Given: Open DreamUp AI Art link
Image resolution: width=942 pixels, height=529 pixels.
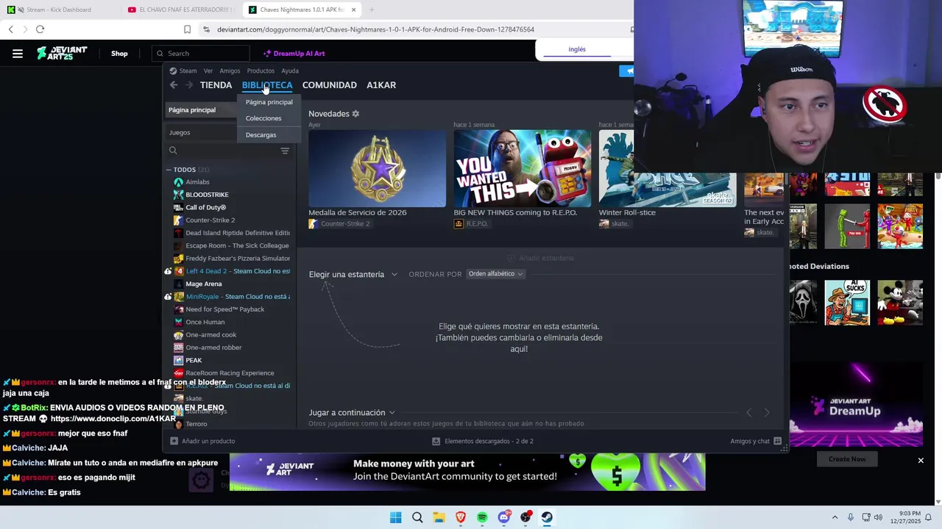Looking at the screenshot, I should click(x=294, y=54).
